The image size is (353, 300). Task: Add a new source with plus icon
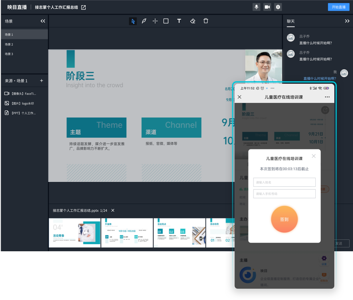41,81
